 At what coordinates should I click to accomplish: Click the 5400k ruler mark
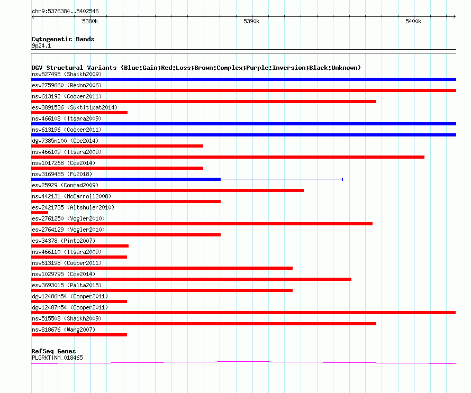(x=413, y=21)
